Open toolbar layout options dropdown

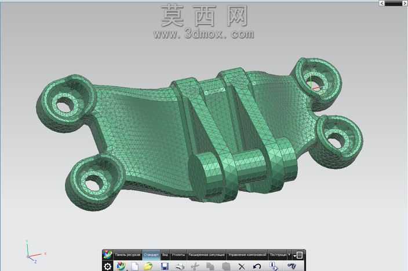[x=298, y=255]
